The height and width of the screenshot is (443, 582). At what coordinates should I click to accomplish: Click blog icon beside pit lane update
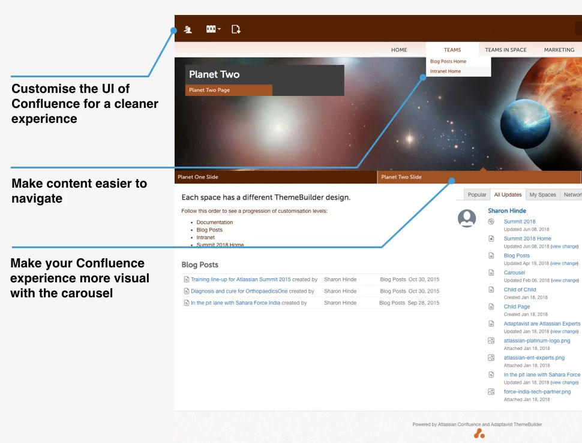click(491, 375)
